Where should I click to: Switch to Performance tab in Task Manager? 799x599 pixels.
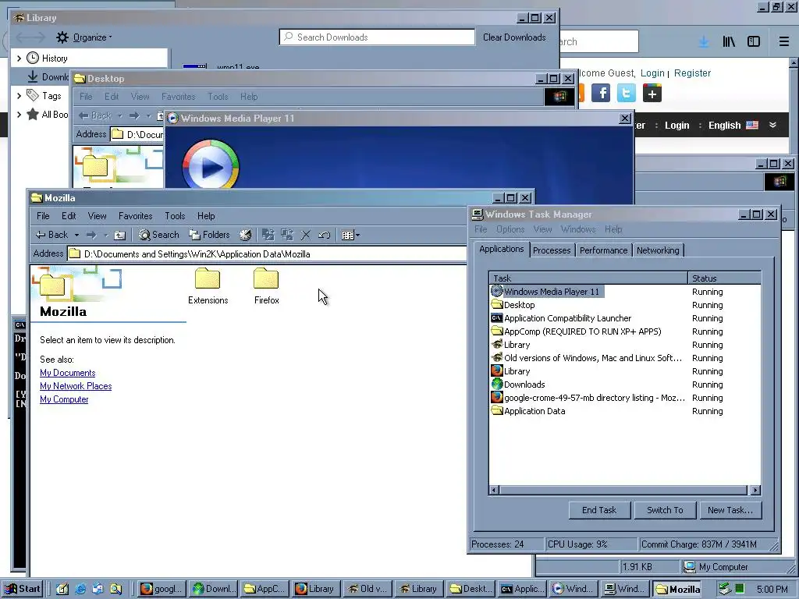click(x=603, y=250)
